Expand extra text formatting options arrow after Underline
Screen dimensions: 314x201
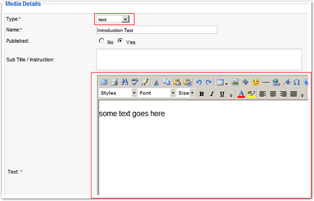[231, 96]
